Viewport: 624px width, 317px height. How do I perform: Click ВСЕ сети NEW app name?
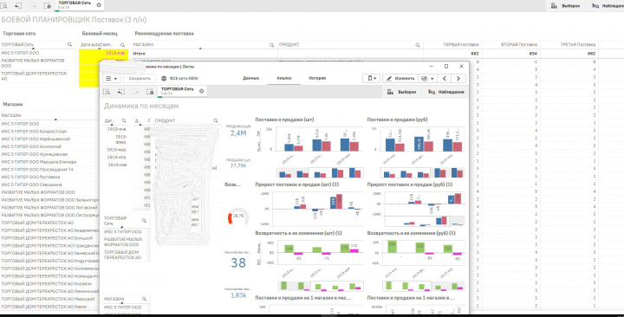click(184, 78)
